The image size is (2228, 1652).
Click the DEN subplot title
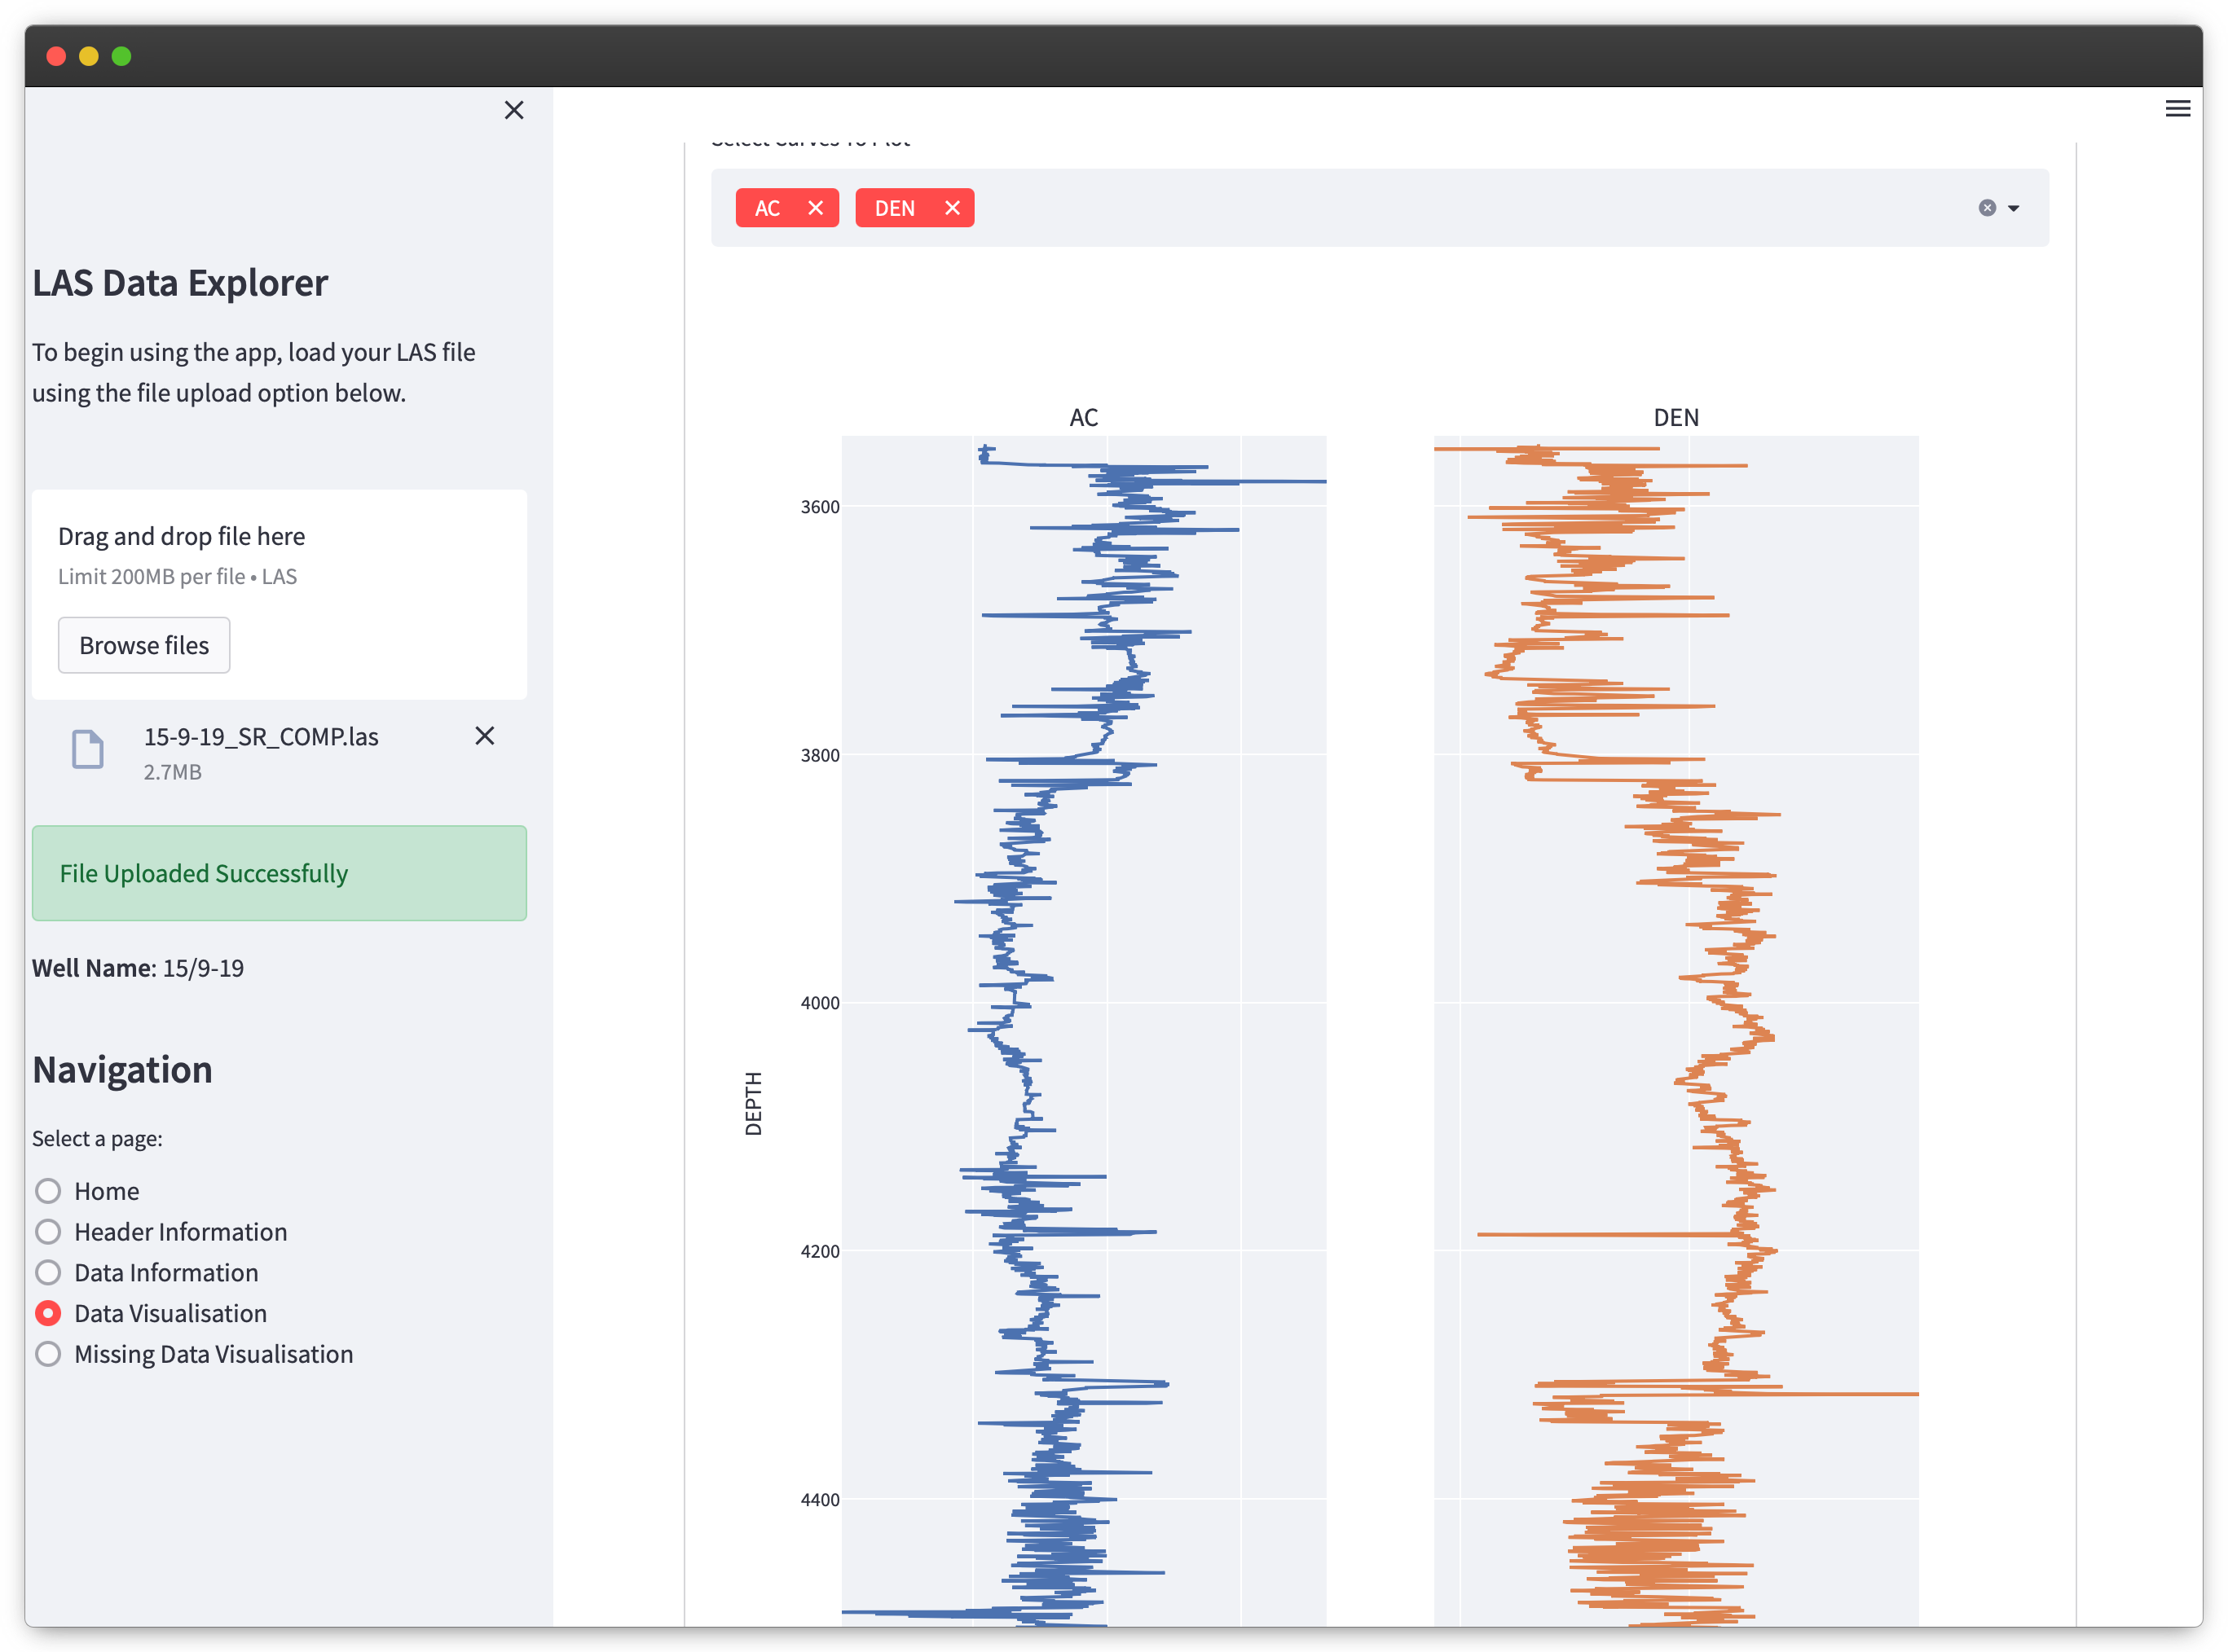click(x=1675, y=417)
